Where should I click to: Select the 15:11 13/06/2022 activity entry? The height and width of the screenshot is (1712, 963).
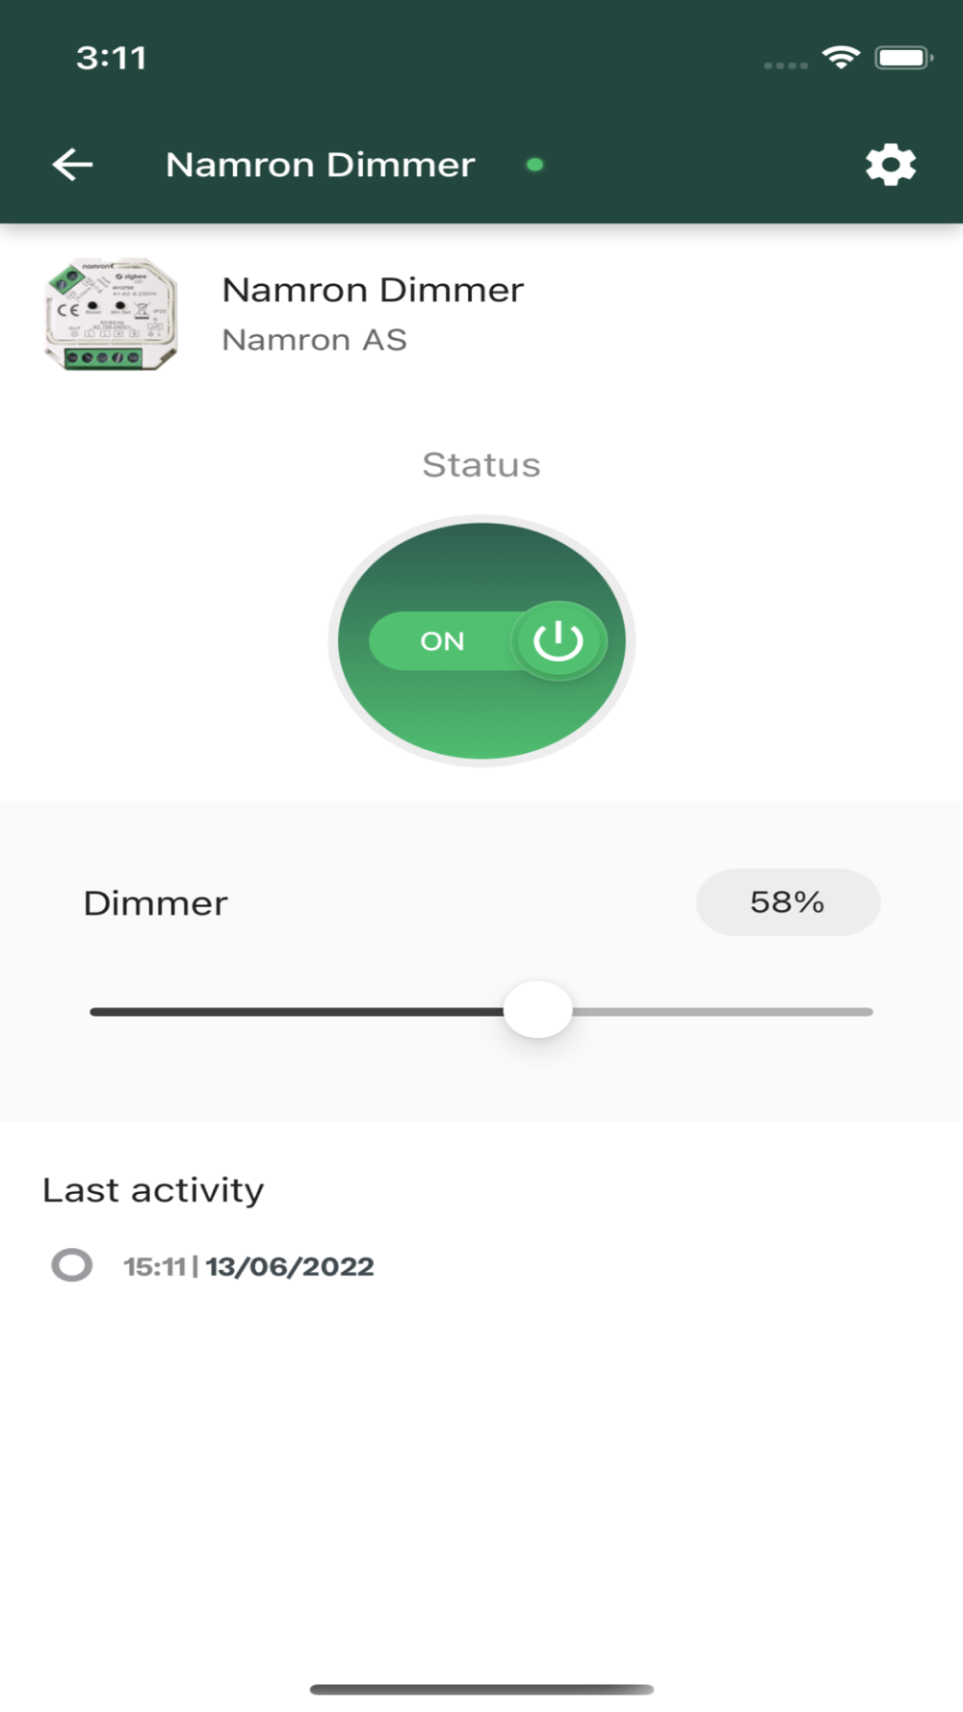click(x=248, y=1266)
